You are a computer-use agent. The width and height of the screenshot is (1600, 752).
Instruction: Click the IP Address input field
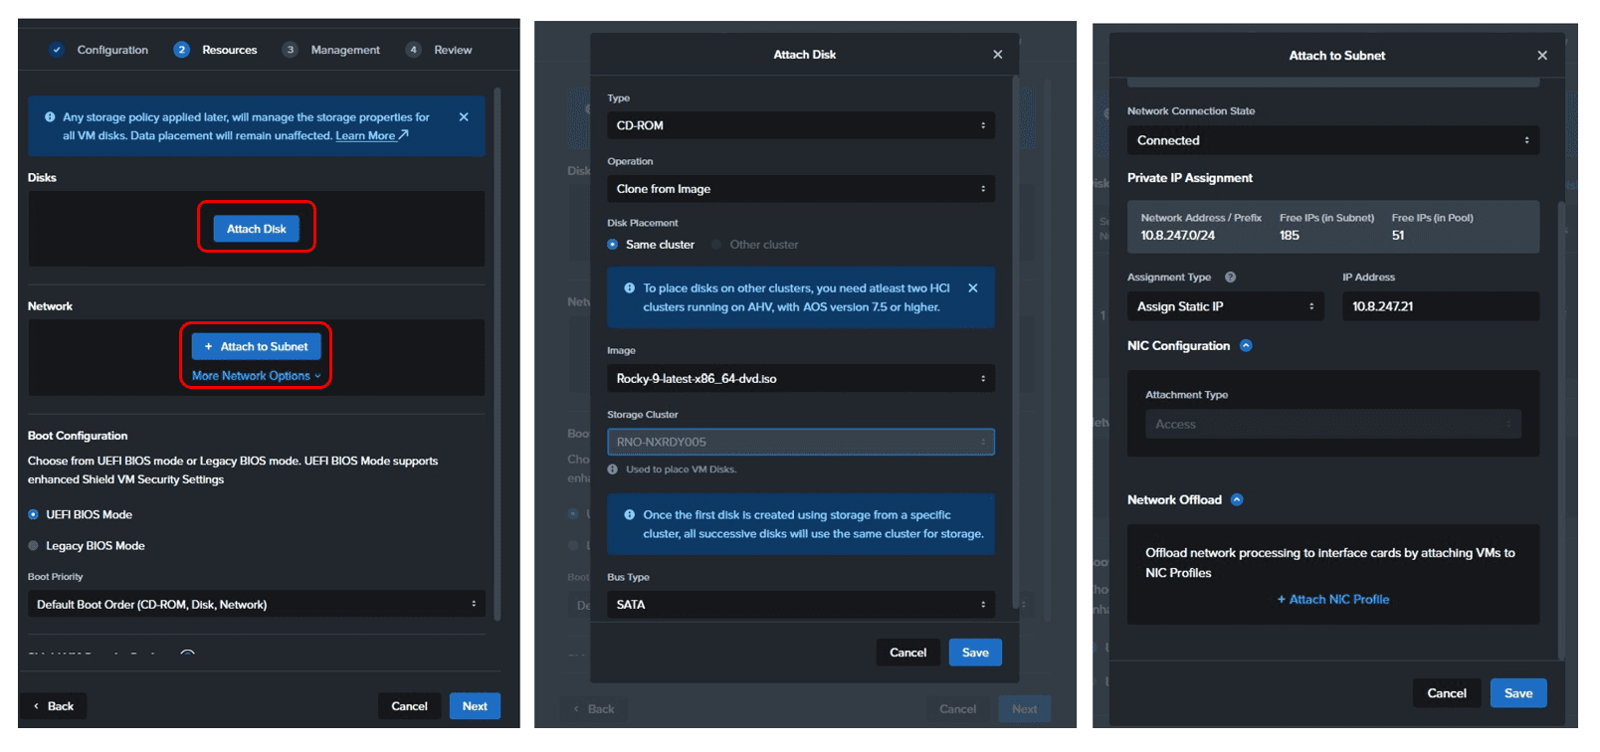1441,306
